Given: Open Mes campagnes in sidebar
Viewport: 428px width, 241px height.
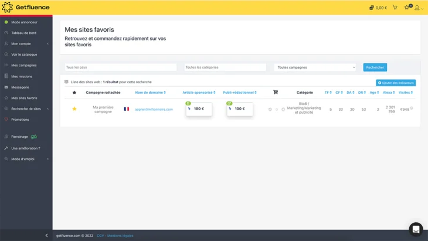Looking at the screenshot, I should pyautogui.click(x=24, y=66).
